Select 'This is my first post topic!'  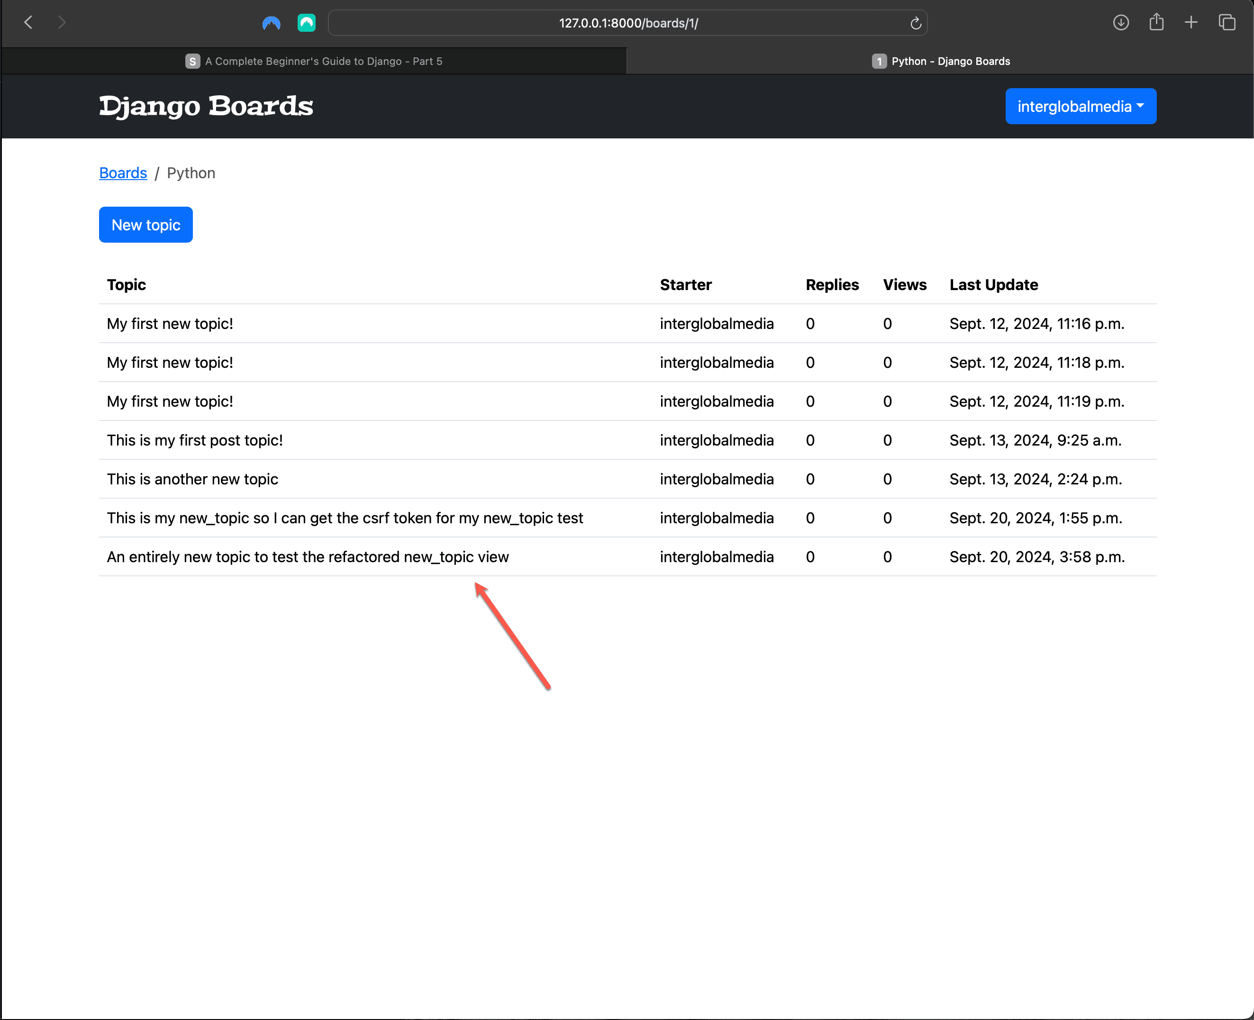click(194, 440)
